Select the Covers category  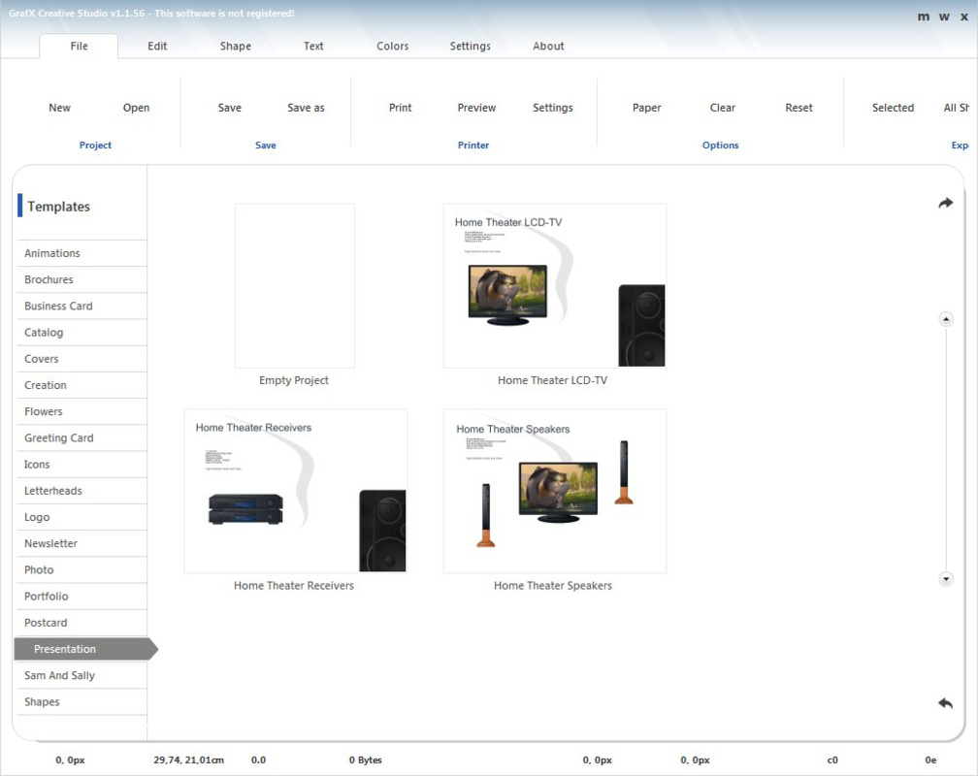coord(81,359)
